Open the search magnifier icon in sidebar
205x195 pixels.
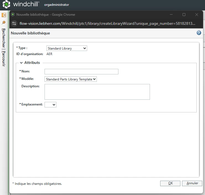point(4,23)
